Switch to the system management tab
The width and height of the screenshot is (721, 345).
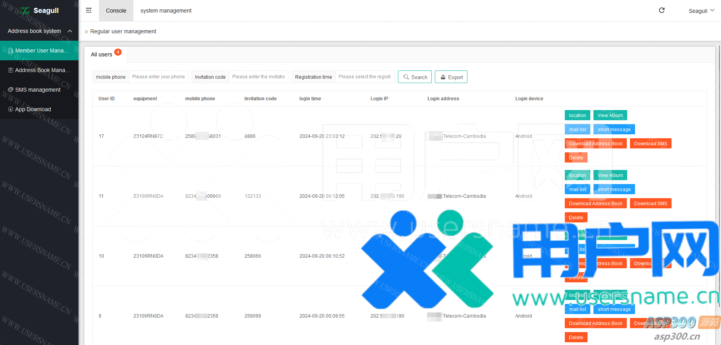[166, 11]
